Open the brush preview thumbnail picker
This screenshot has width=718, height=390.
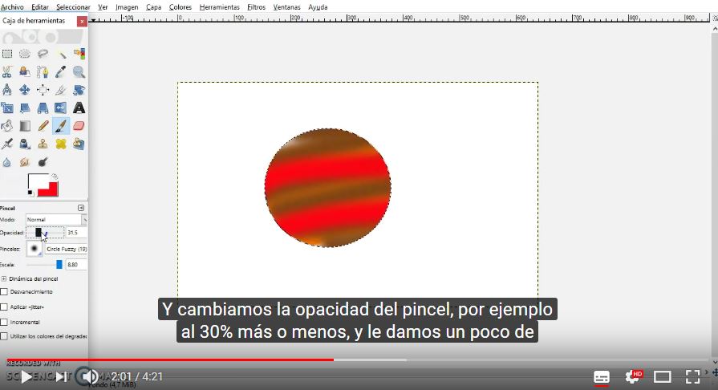click(x=34, y=249)
